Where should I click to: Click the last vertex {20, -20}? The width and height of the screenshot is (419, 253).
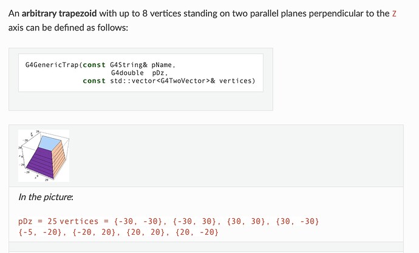[196, 232]
